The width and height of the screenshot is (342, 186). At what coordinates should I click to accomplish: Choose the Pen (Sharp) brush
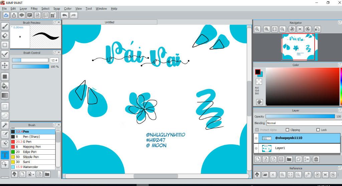tap(33, 137)
